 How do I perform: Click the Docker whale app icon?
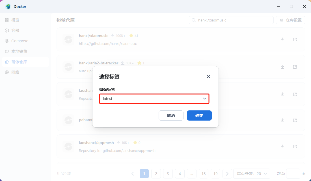coord(8,6)
